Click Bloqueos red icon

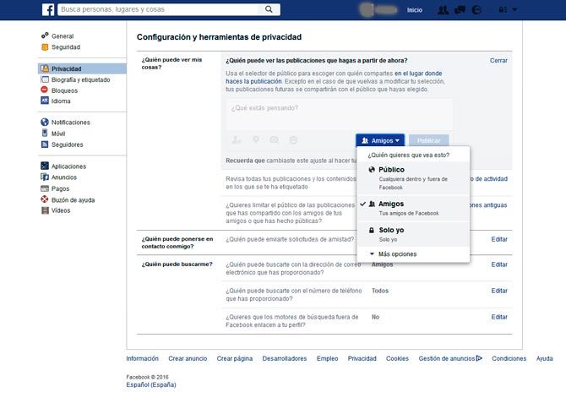[x=45, y=90]
